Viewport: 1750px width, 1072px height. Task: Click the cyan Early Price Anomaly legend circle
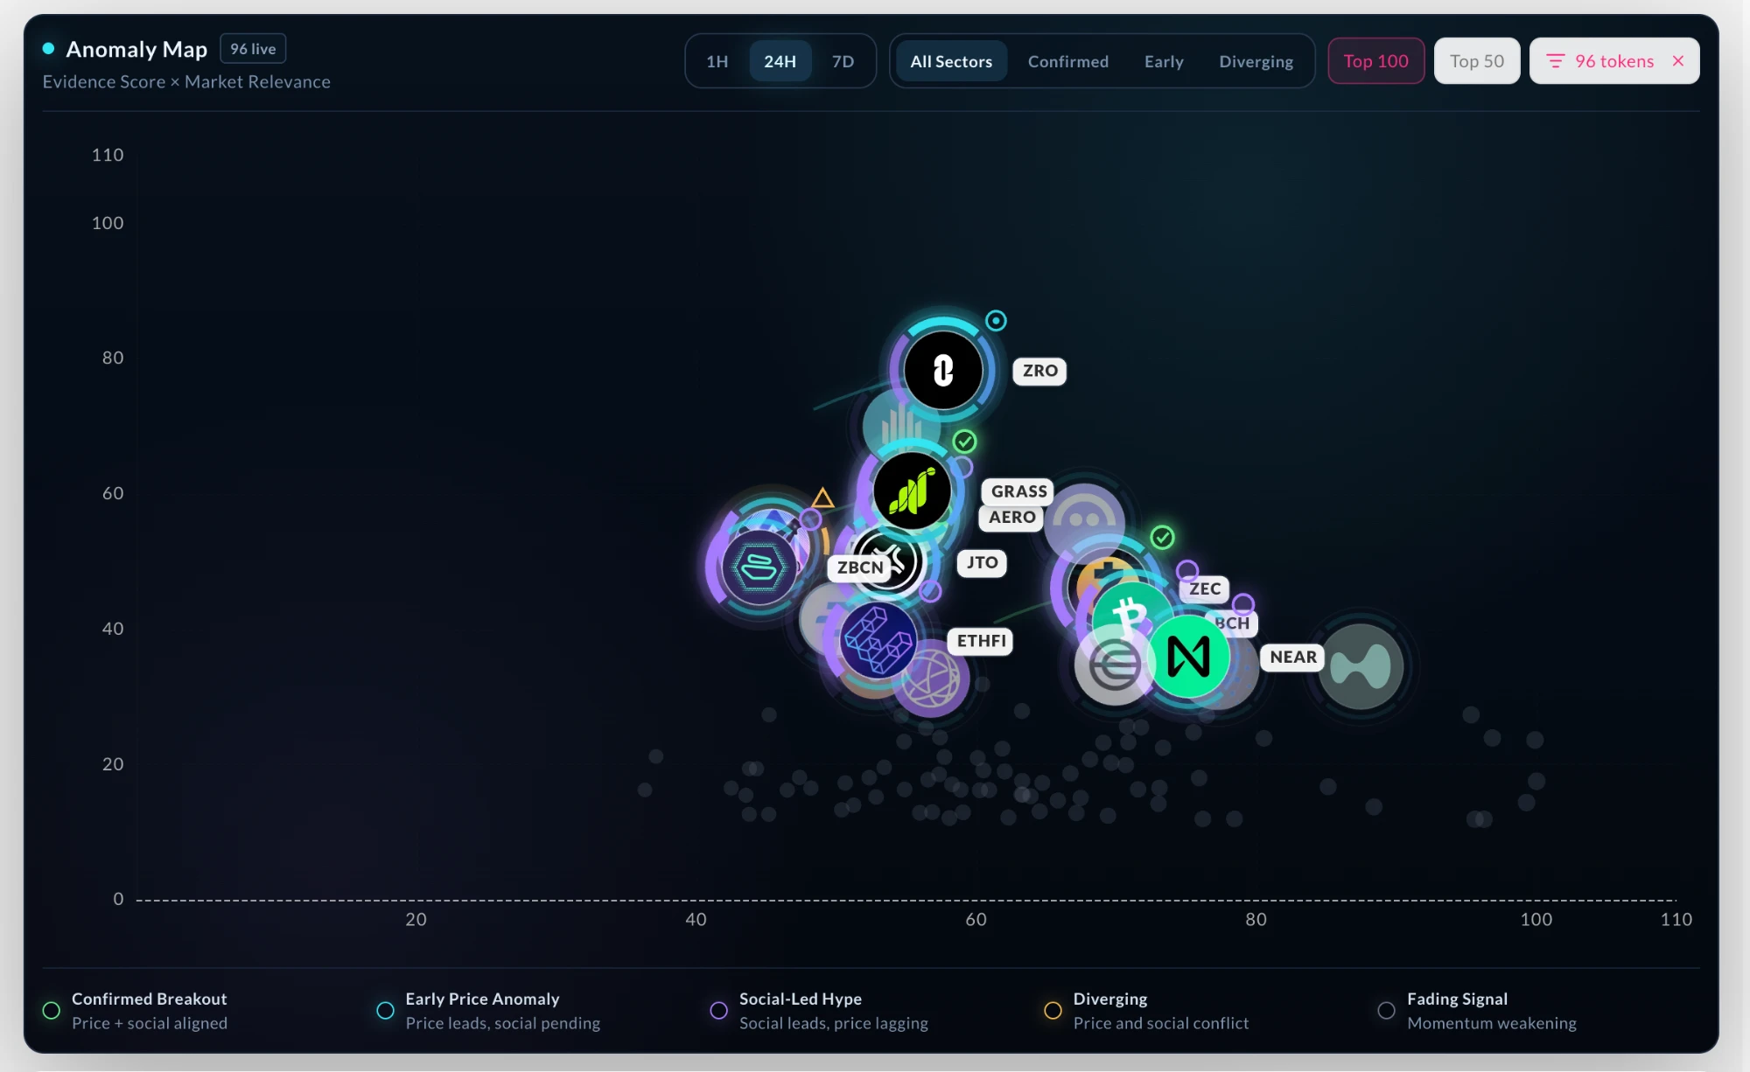point(385,1010)
